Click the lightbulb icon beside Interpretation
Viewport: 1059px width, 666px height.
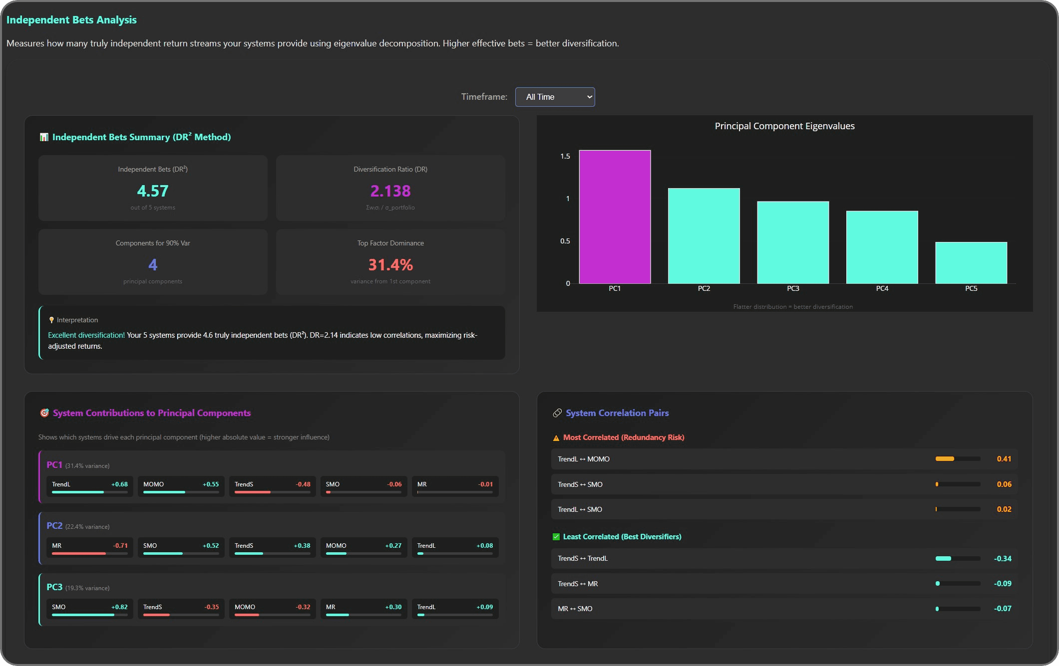pos(51,320)
